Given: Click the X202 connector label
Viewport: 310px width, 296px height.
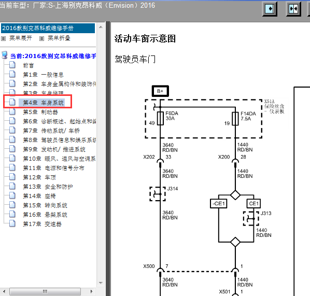Looking at the screenshot, I should point(149,157).
